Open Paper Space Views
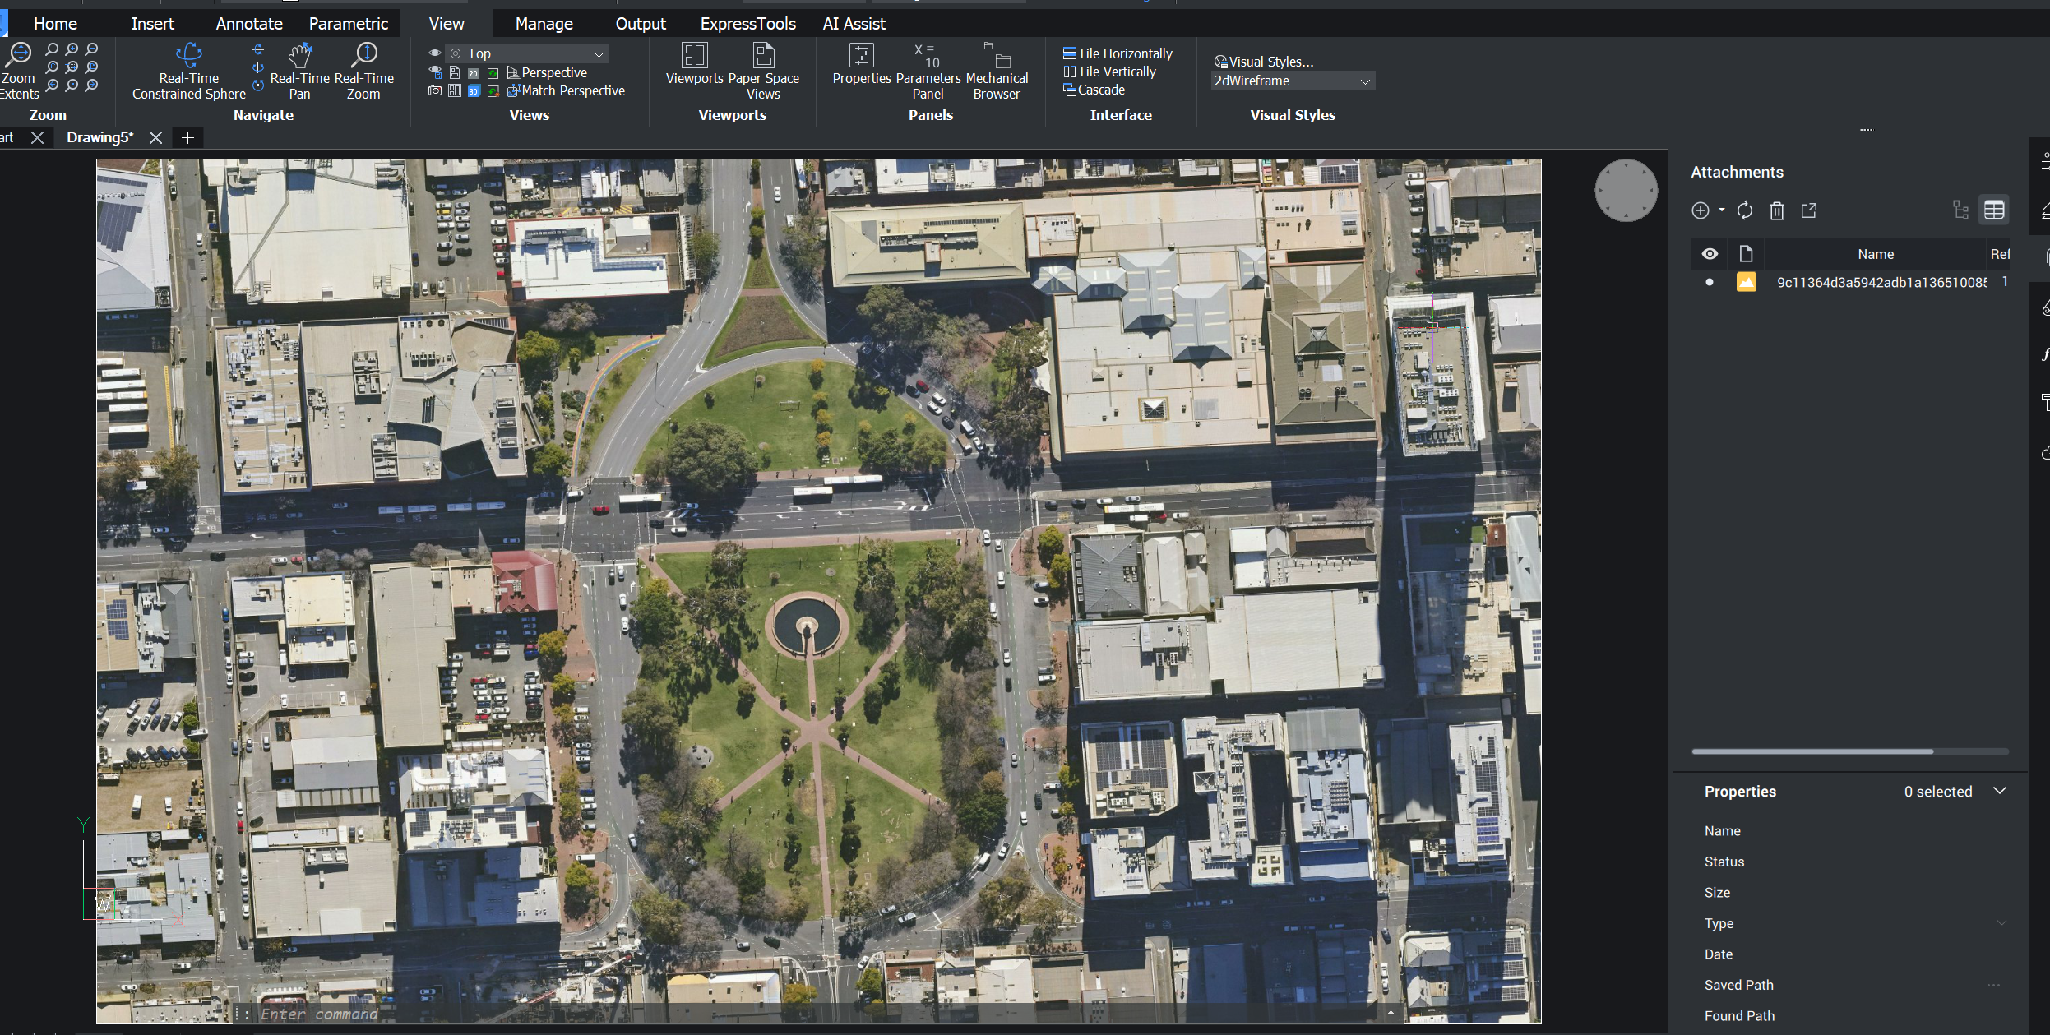The height and width of the screenshot is (1035, 2050). (x=764, y=71)
